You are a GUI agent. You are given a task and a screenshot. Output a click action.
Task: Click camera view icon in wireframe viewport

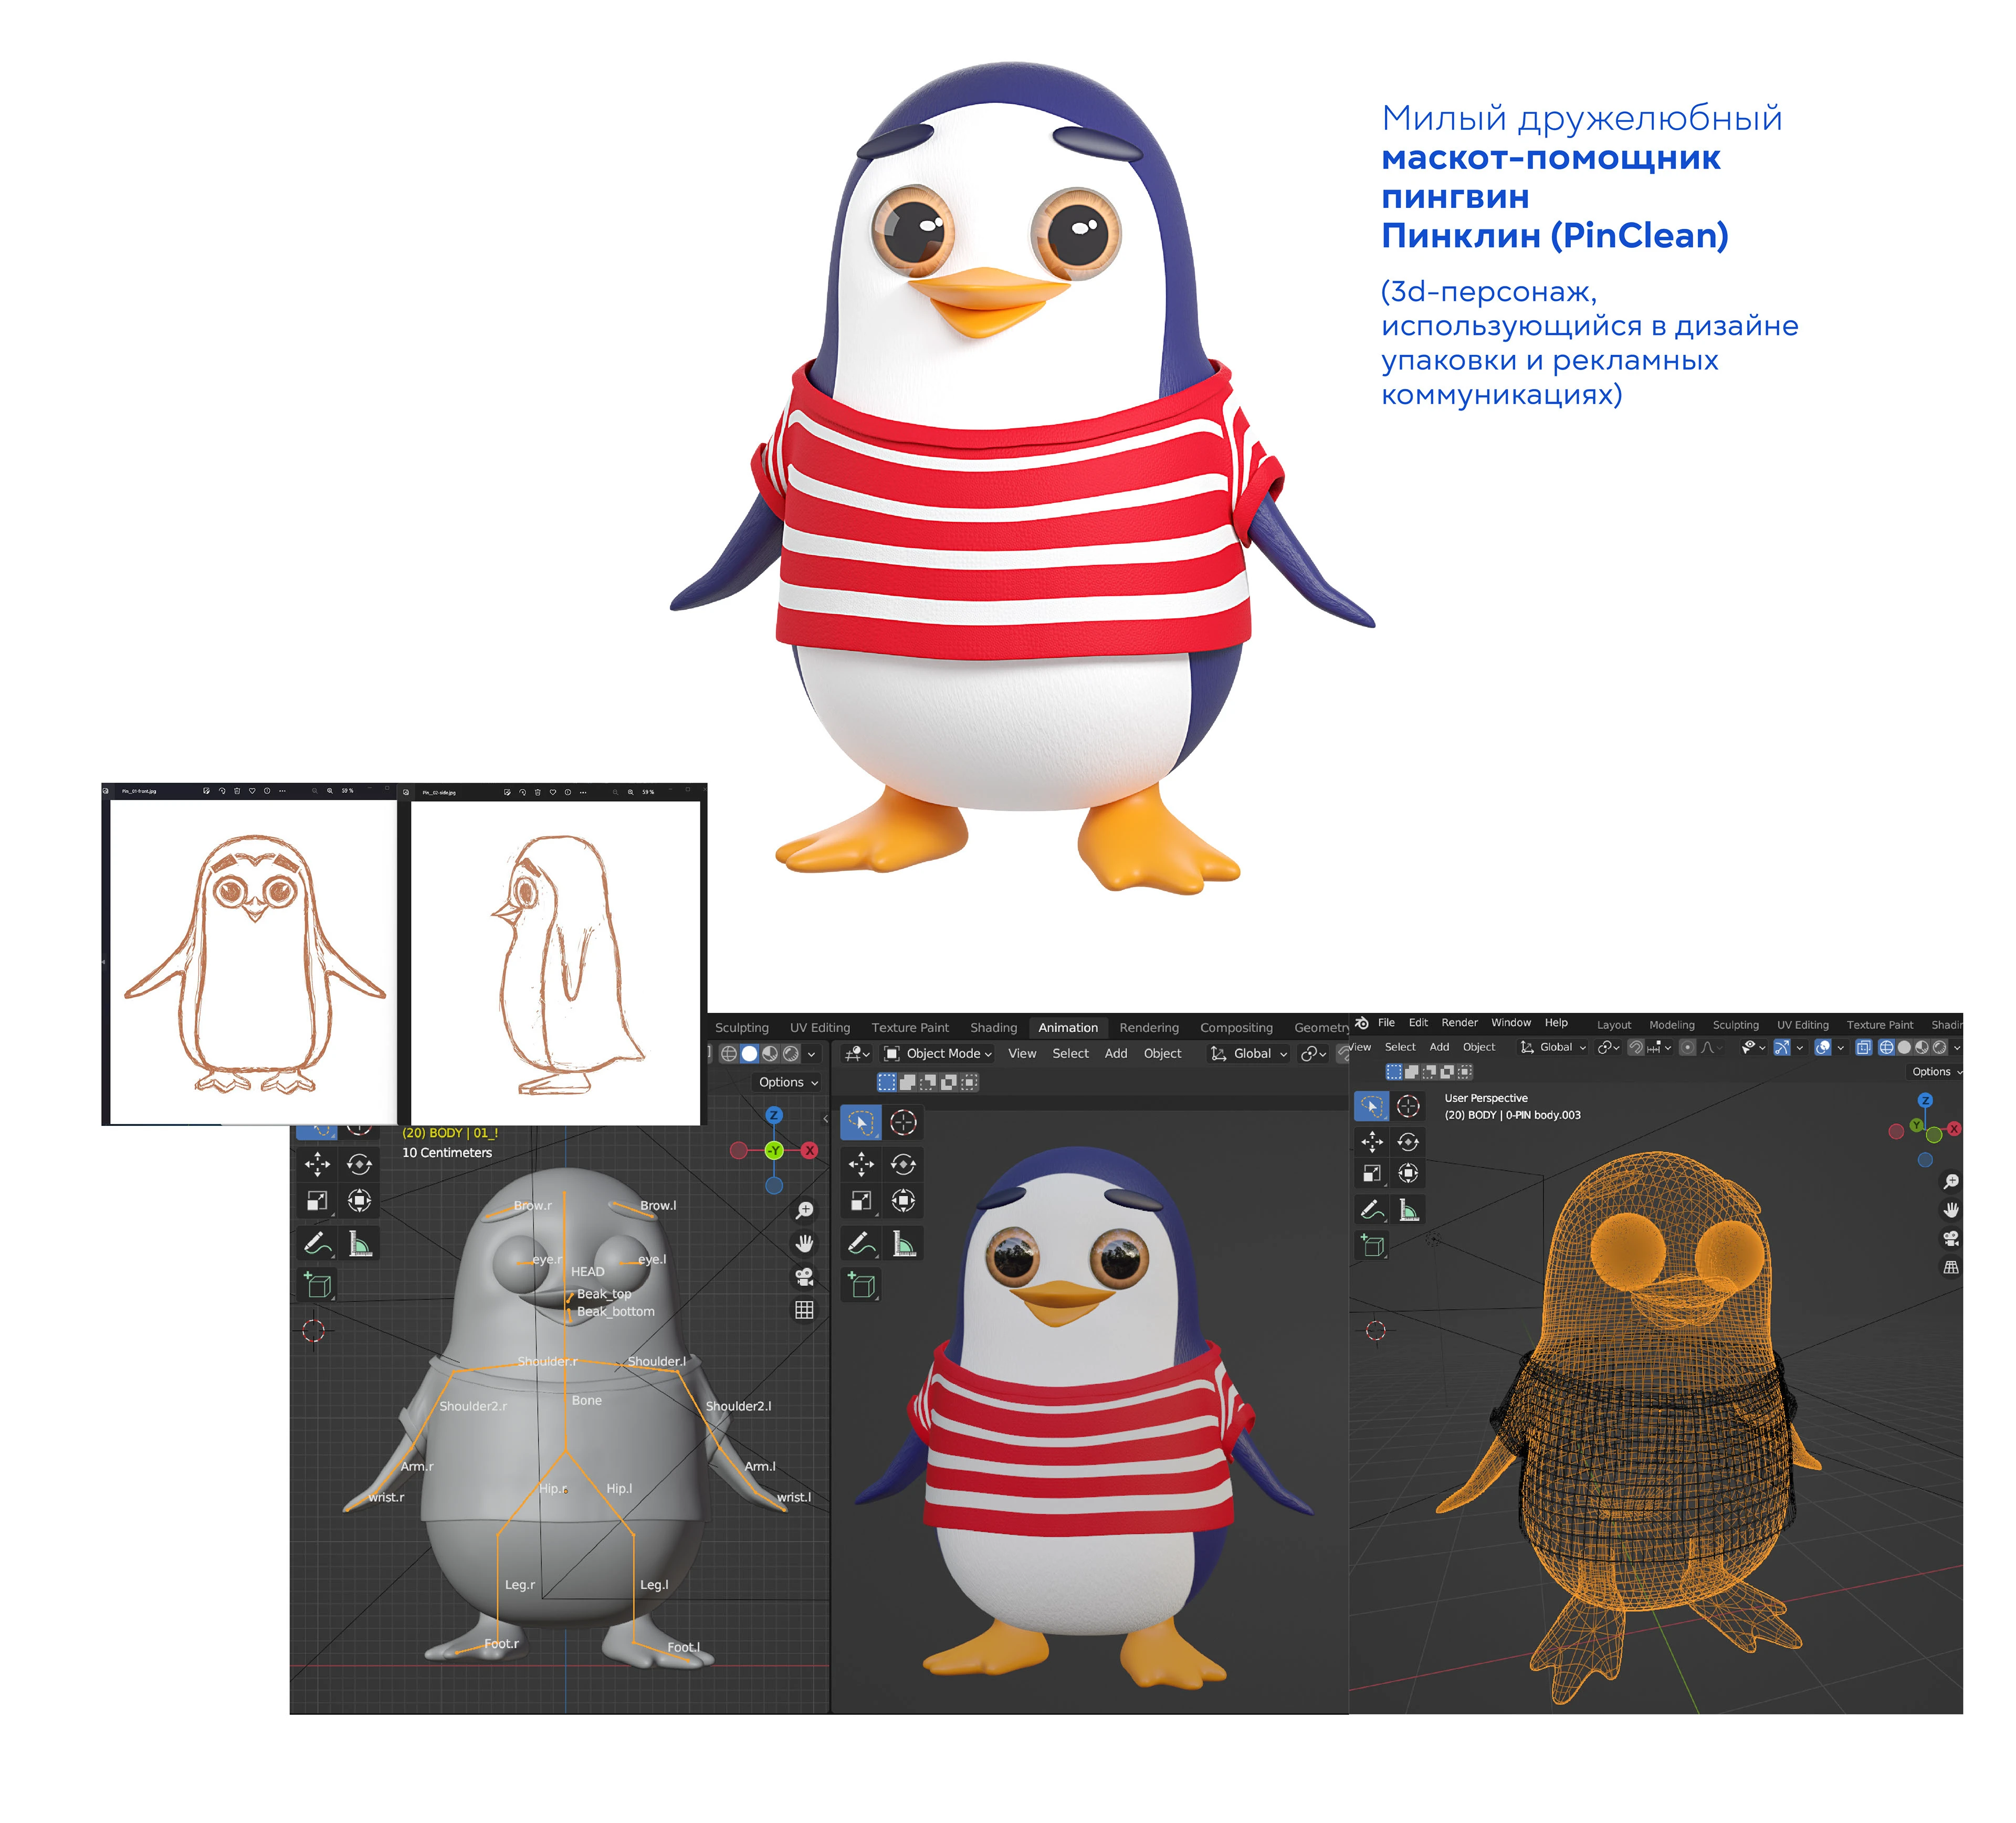[1950, 1238]
